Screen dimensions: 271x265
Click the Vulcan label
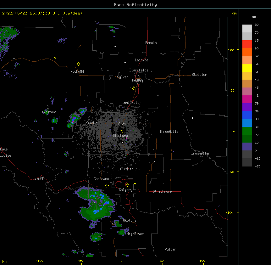pyautogui.click(x=170, y=249)
